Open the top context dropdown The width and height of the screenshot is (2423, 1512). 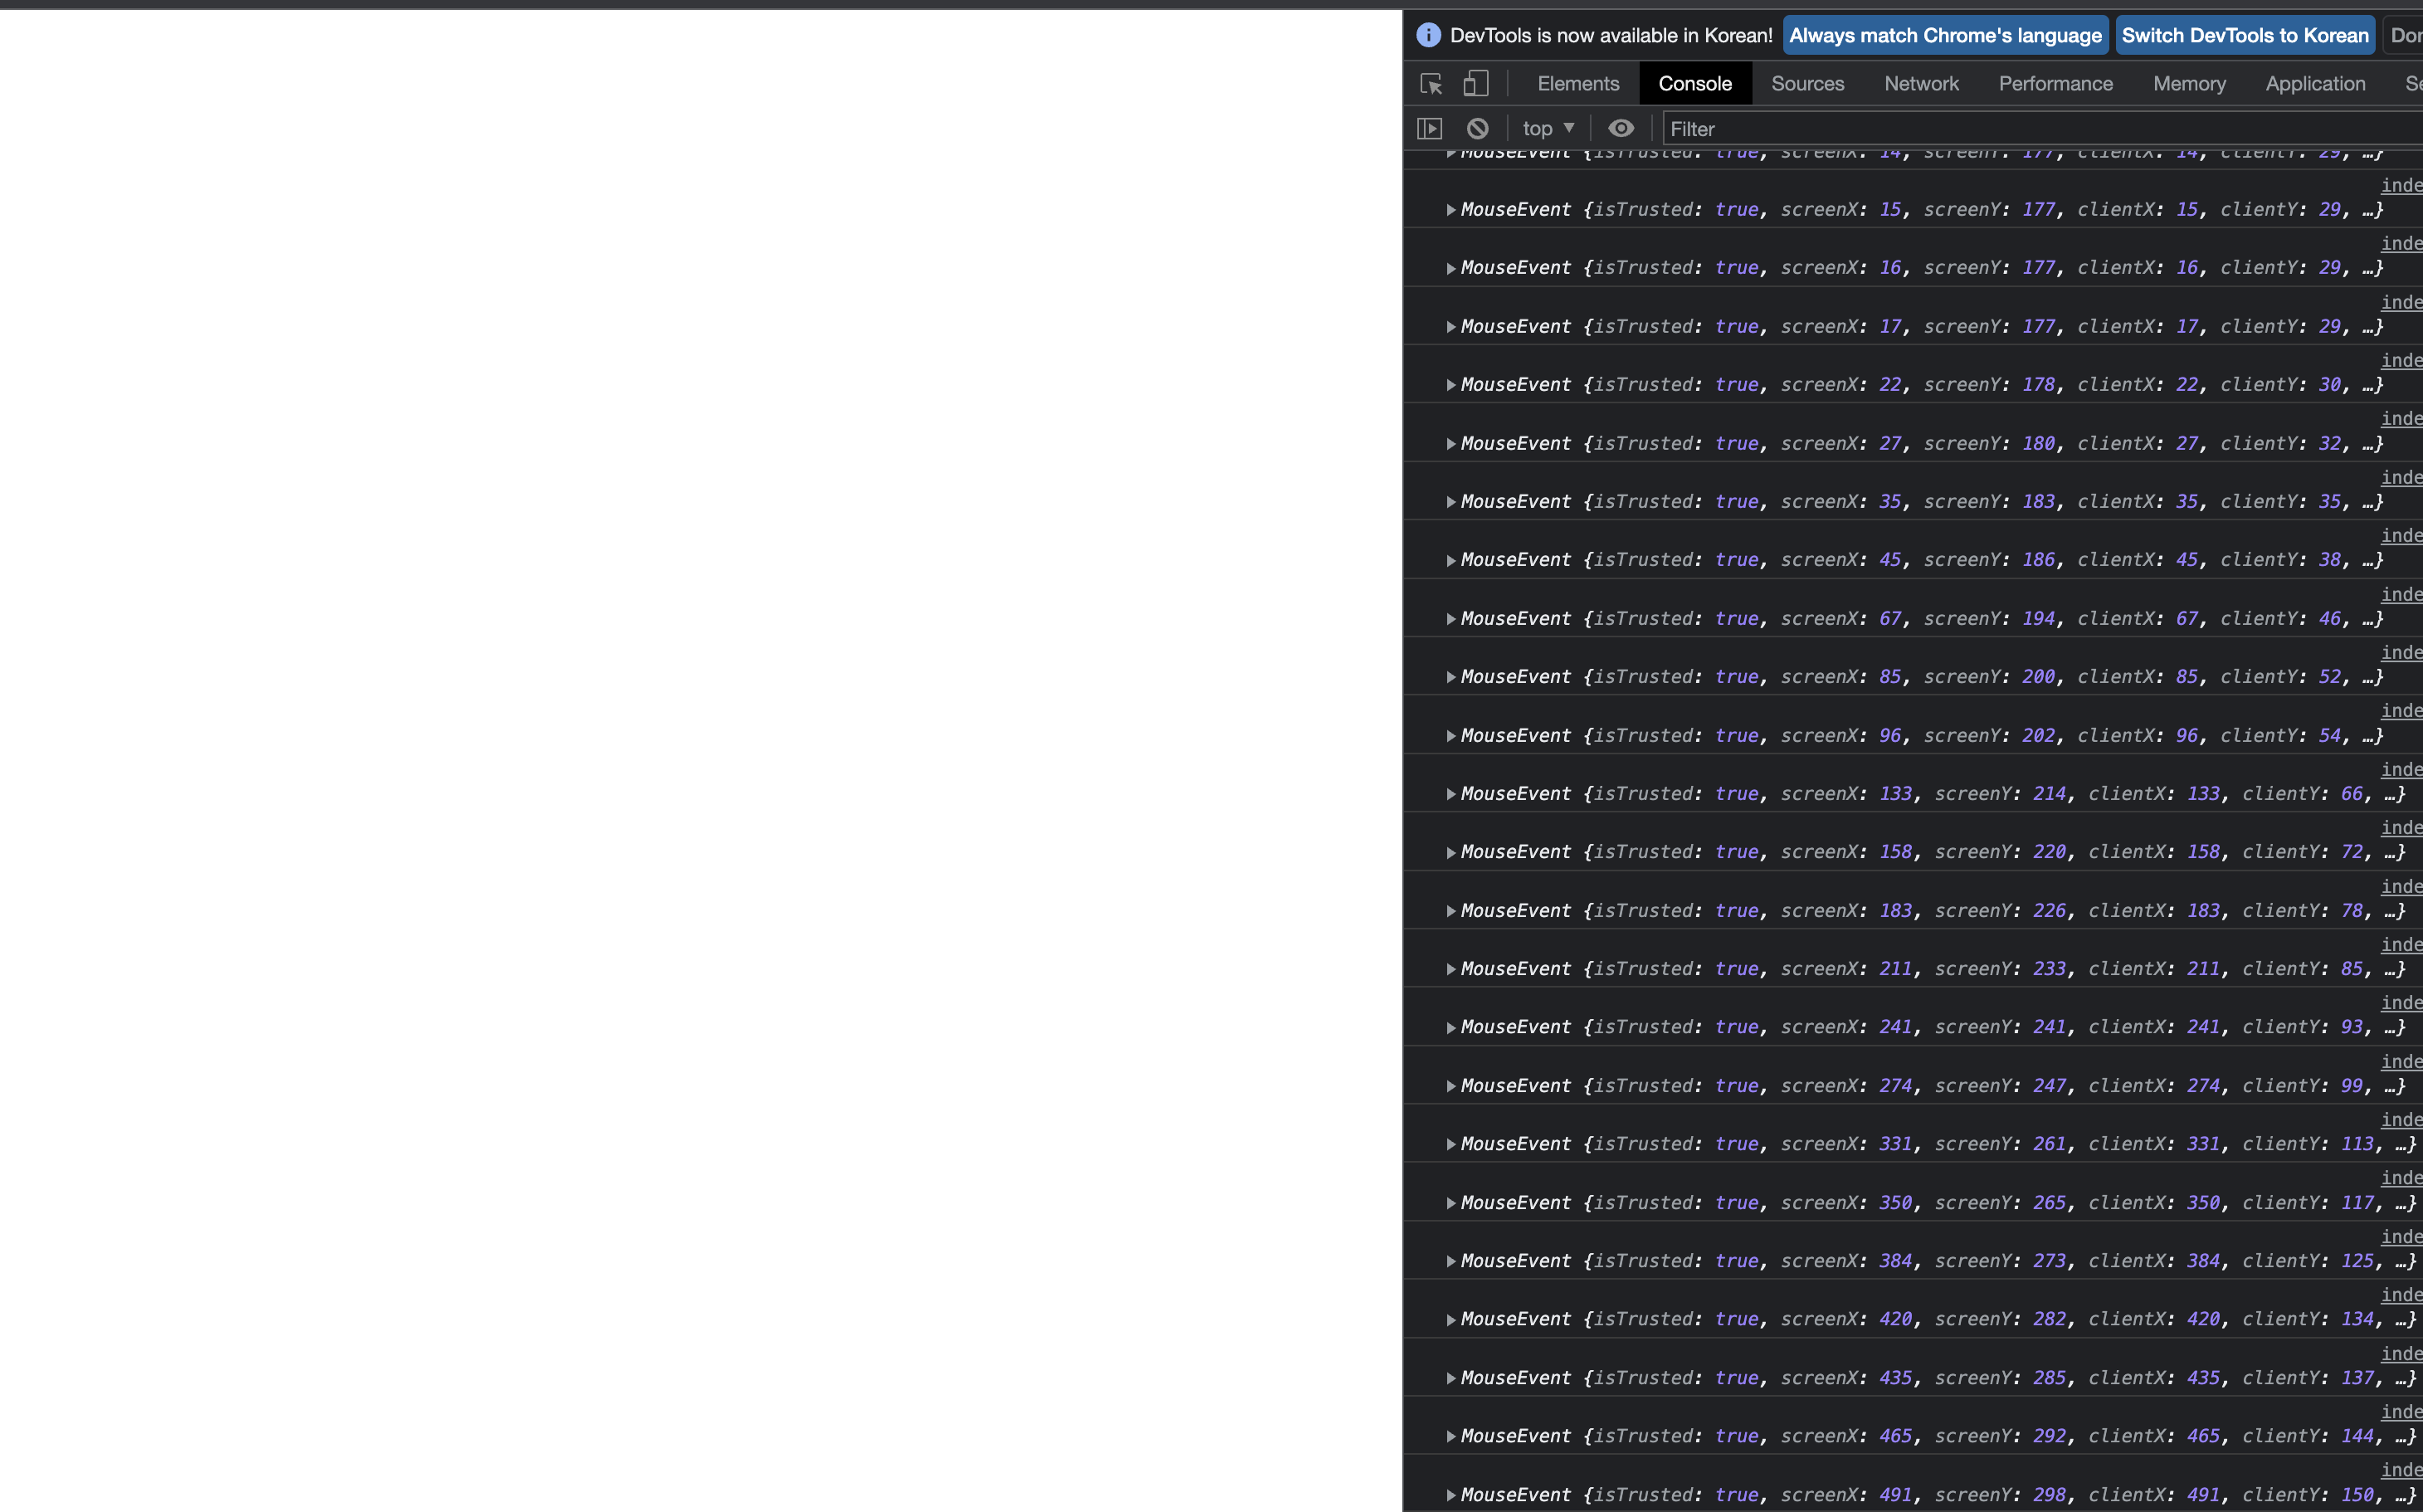click(1548, 129)
